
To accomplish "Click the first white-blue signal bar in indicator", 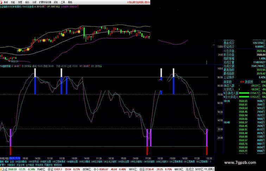I will (x=35, y=81).
